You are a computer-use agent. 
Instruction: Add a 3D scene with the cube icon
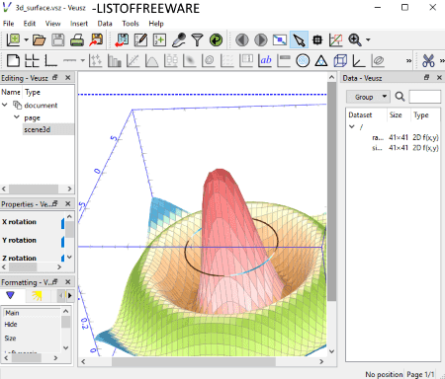(x=340, y=60)
